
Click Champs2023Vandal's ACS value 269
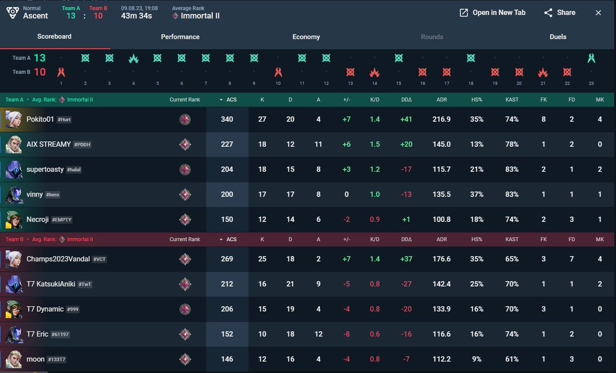[x=227, y=259]
